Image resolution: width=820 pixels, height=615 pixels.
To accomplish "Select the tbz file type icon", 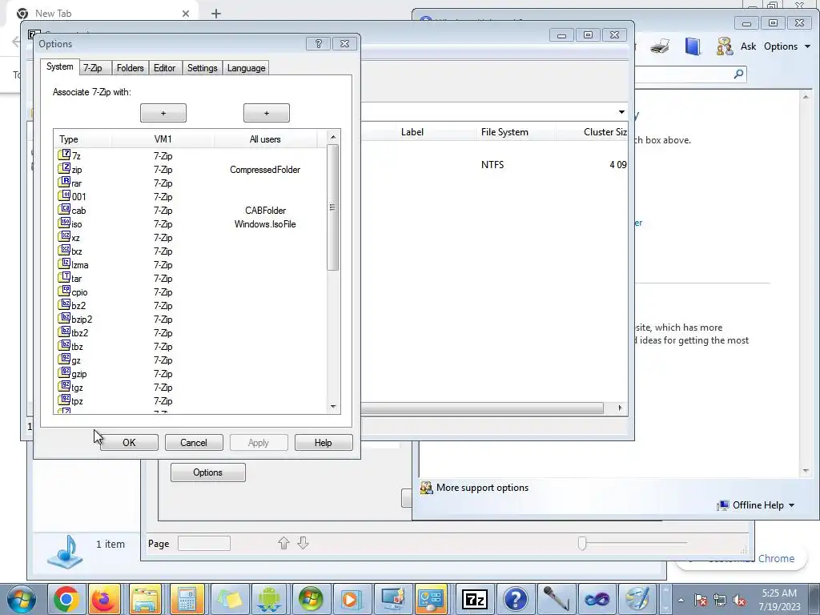I will pyautogui.click(x=64, y=345).
